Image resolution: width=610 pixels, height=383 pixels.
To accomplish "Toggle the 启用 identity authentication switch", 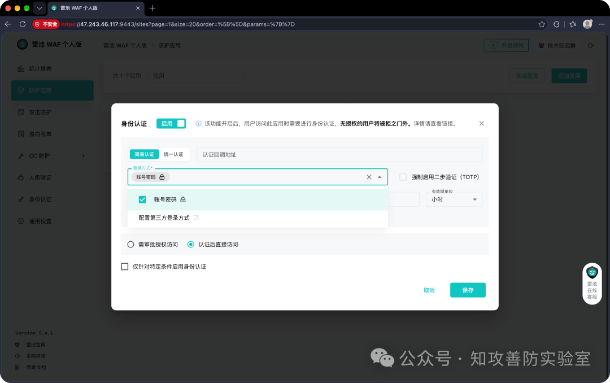I will coord(171,123).
